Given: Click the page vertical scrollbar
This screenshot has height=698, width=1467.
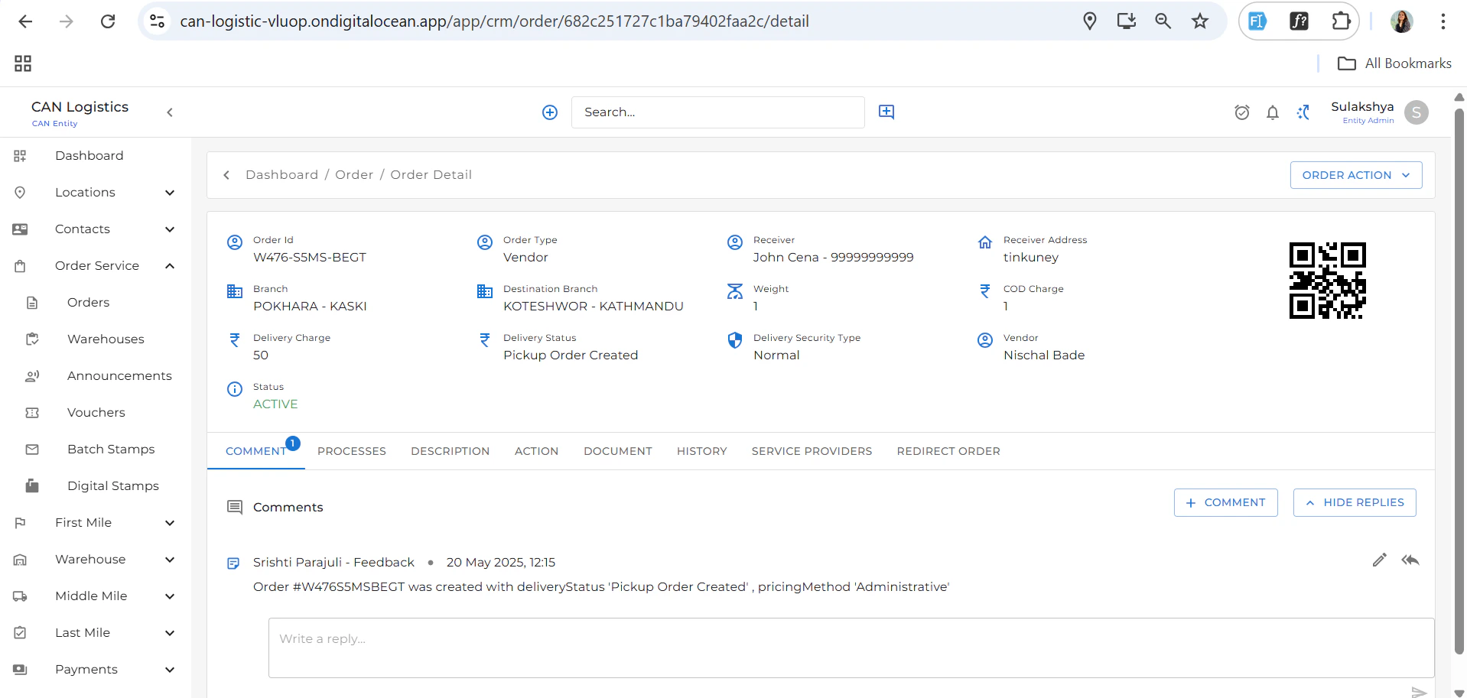Looking at the screenshot, I should 1459,382.
